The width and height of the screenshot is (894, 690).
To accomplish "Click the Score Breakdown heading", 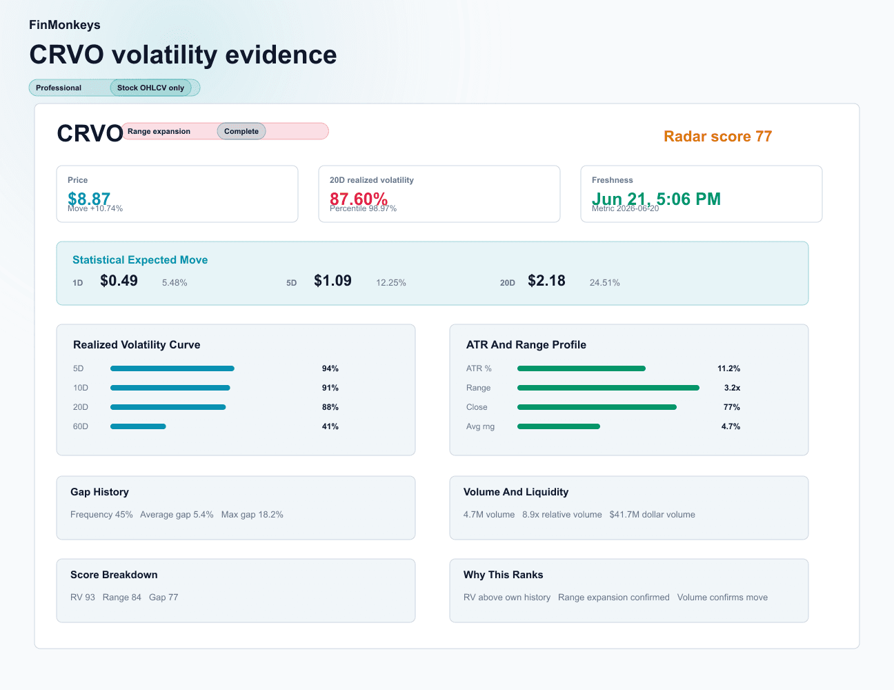I will [x=114, y=575].
